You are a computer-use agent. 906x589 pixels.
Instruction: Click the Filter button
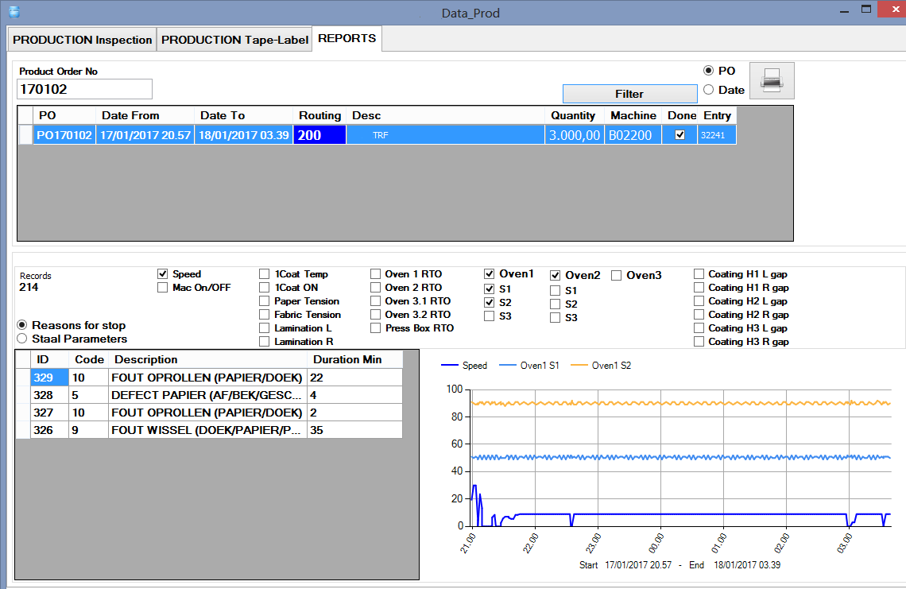[629, 94]
